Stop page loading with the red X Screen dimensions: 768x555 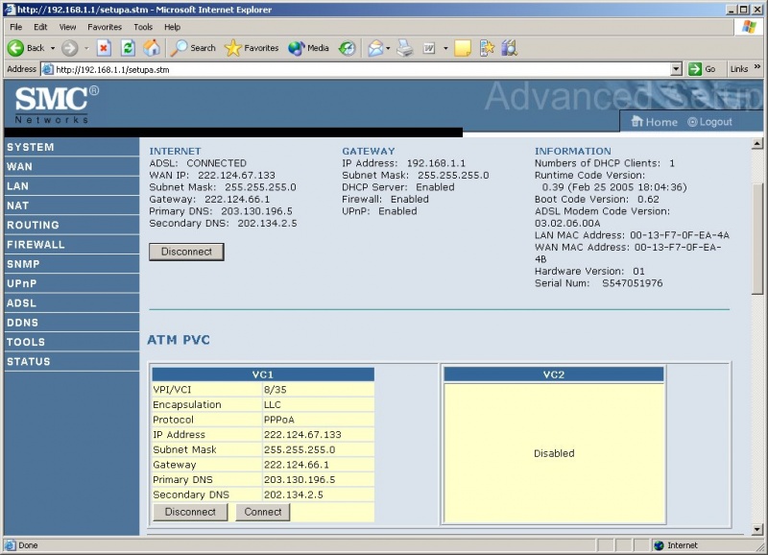point(106,48)
